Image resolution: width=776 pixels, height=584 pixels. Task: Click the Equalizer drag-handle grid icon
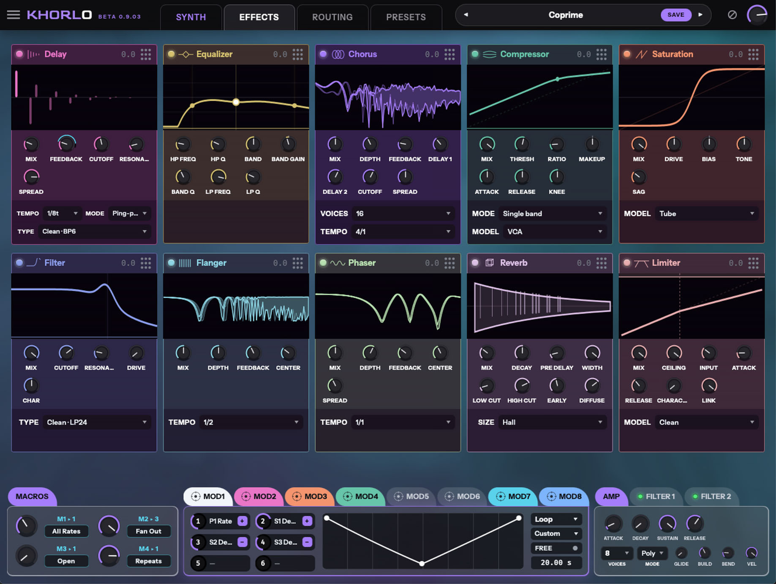click(298, 54)
